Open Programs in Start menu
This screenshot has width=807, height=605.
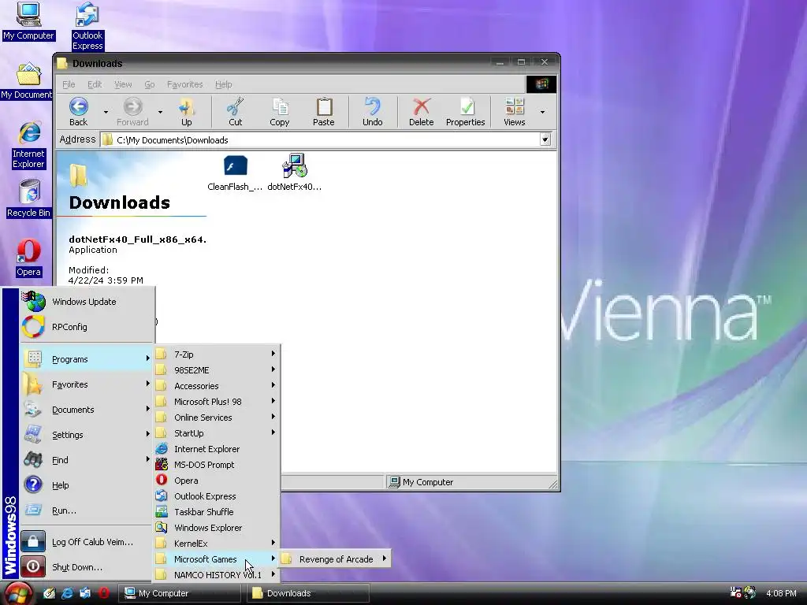[x=87, y=359]
